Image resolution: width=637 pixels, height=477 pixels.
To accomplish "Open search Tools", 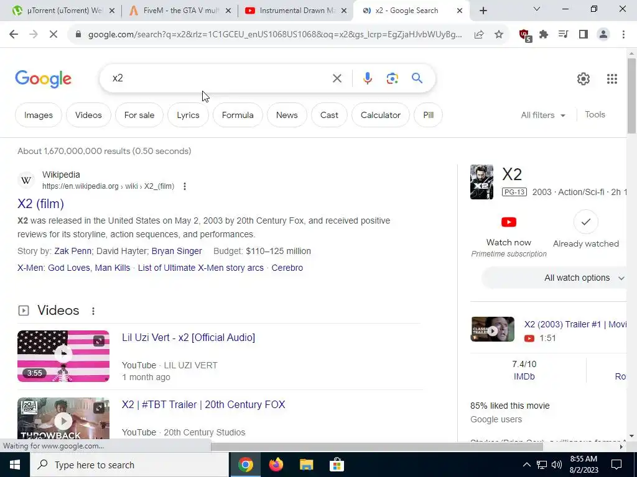I will click(x=595, y=115).
